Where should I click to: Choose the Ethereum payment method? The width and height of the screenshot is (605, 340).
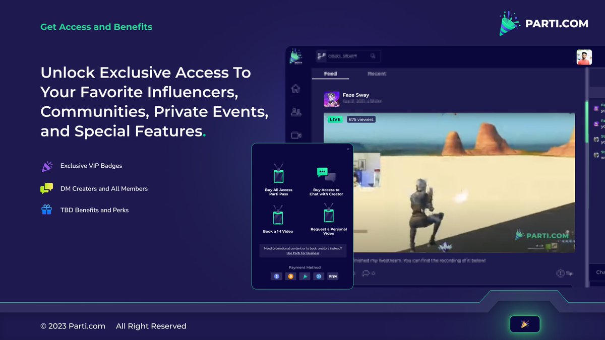[276, 276]
